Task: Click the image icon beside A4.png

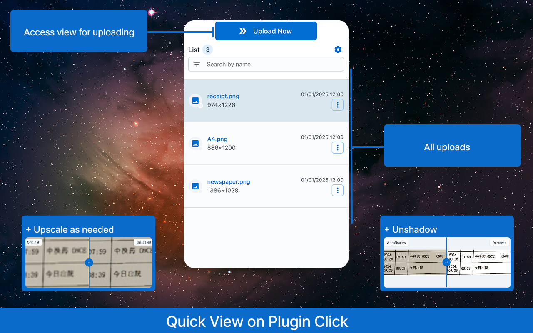Action: point(195,144)
